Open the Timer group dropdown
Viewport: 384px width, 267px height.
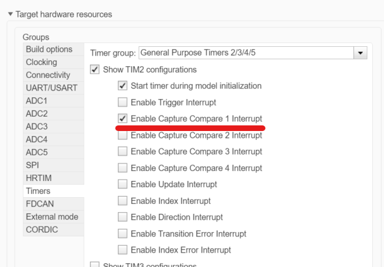(x=360, y=52)
